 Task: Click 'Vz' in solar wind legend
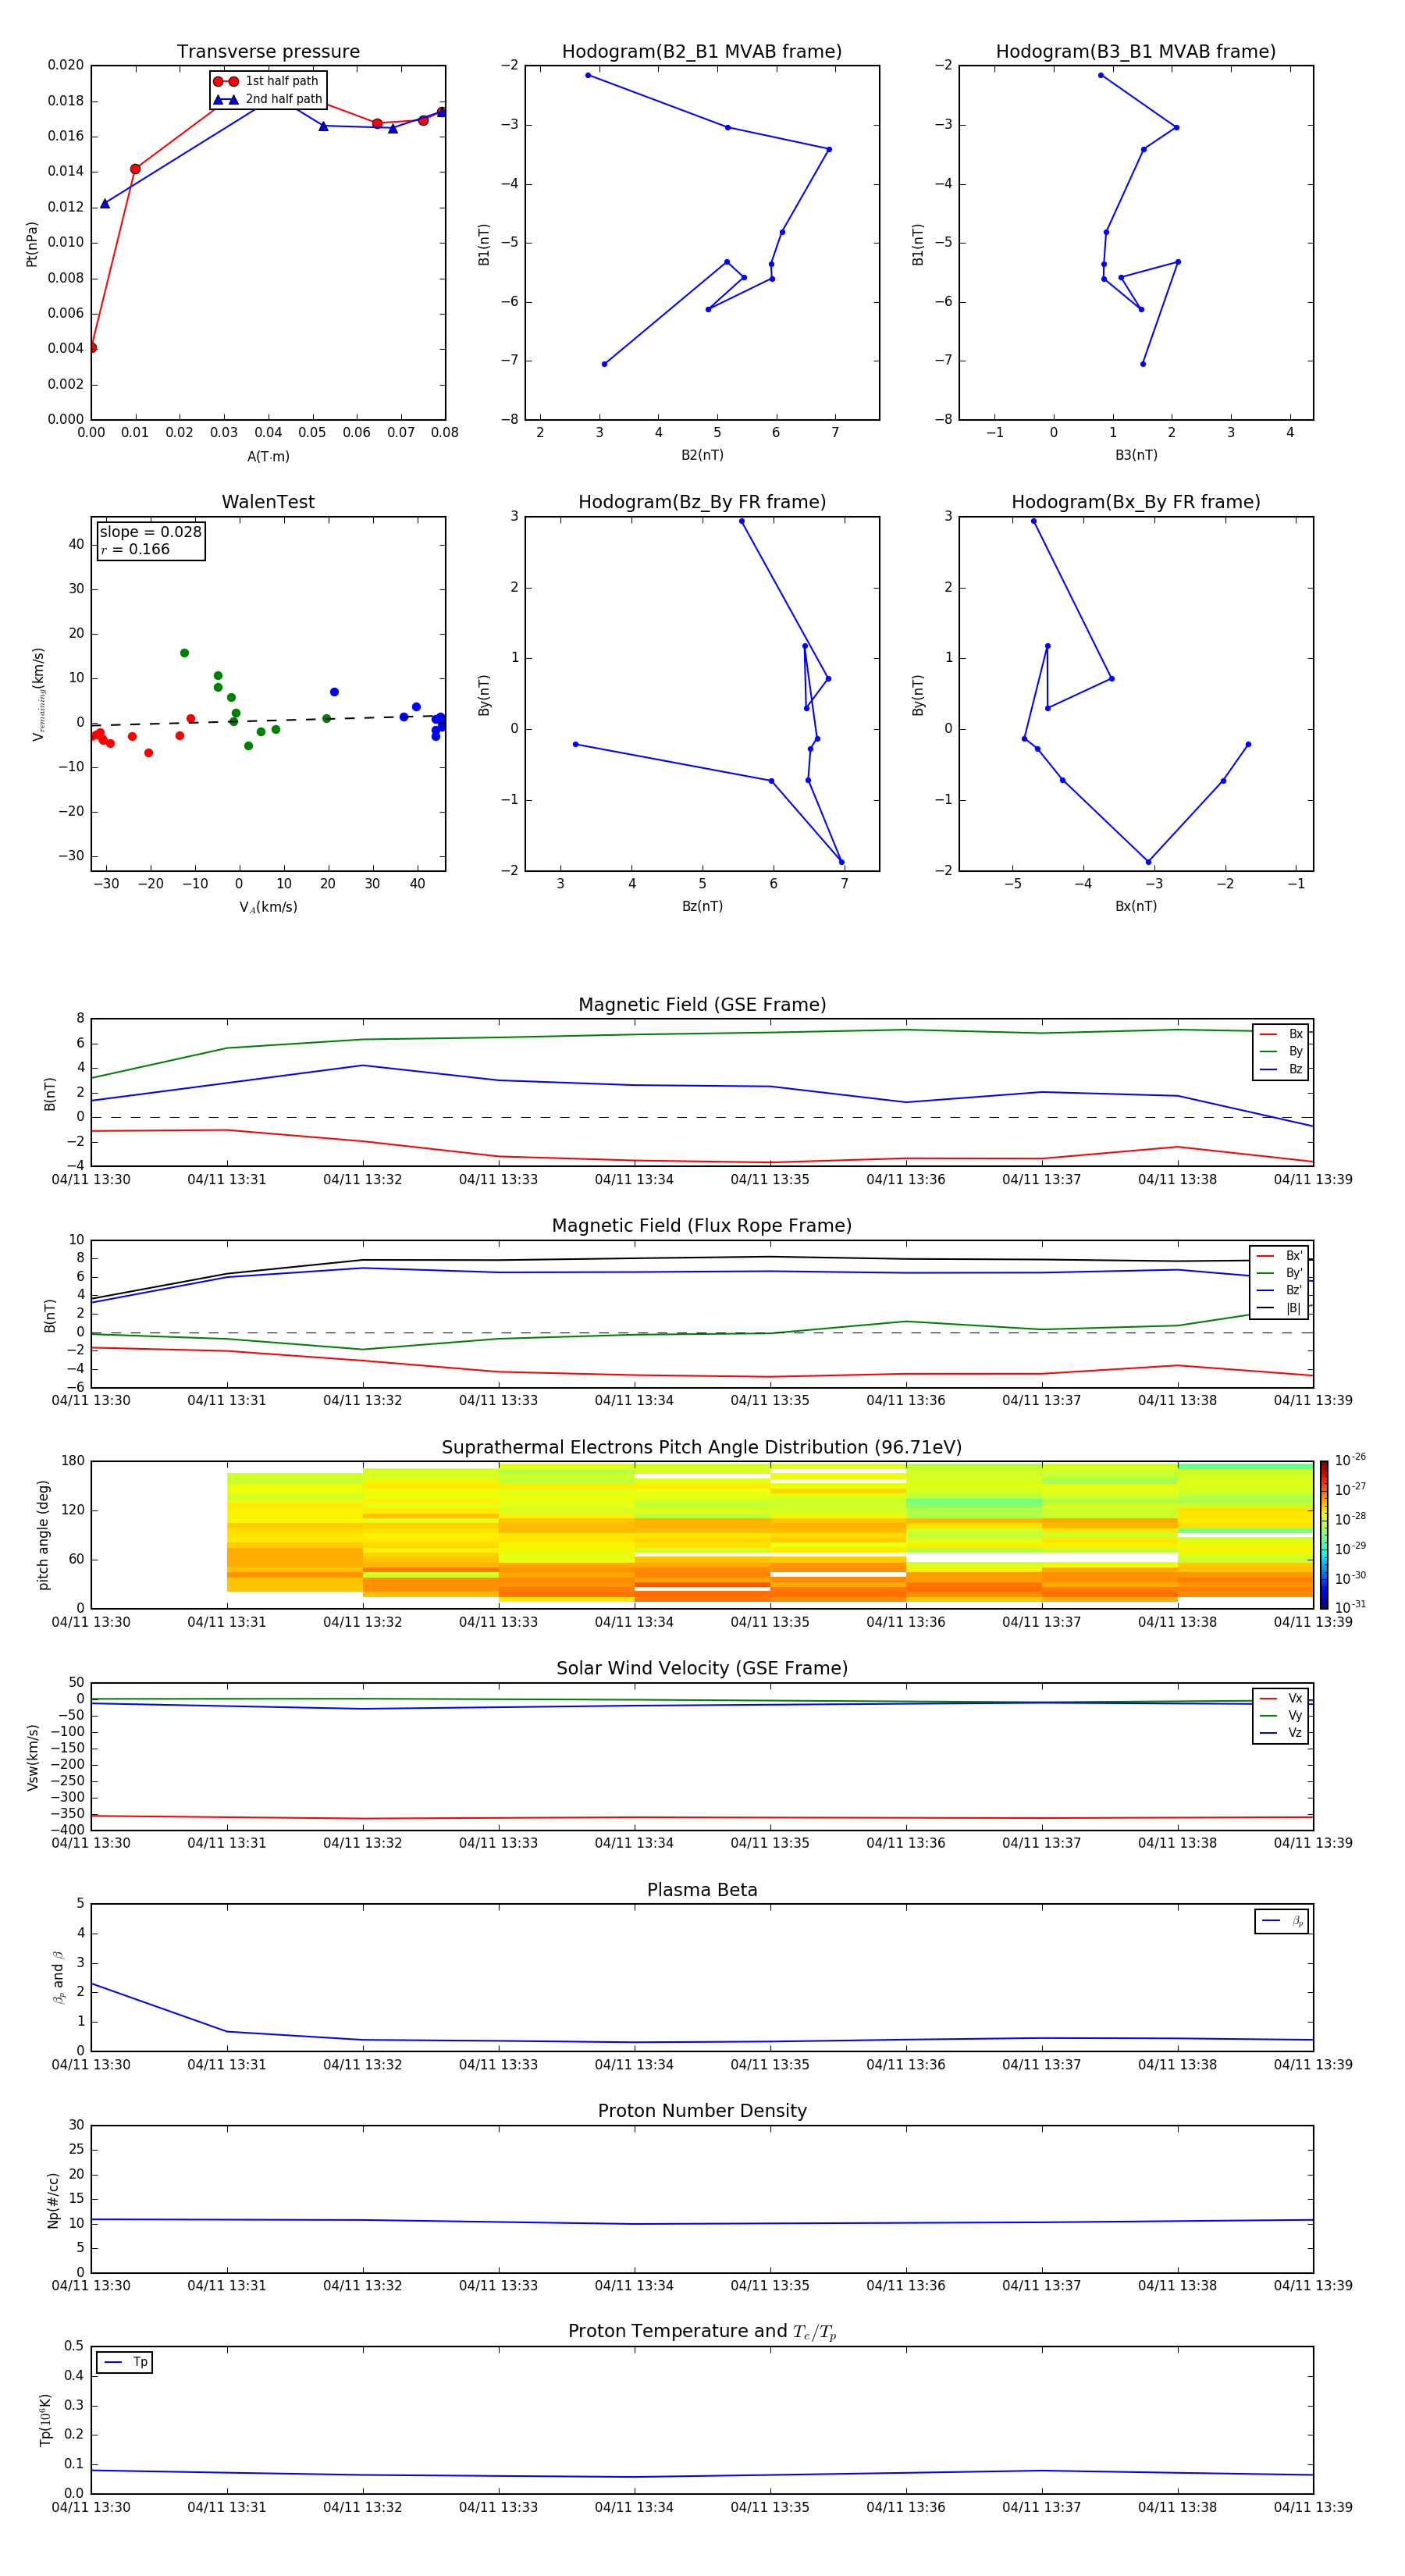coord(1282,1732)
